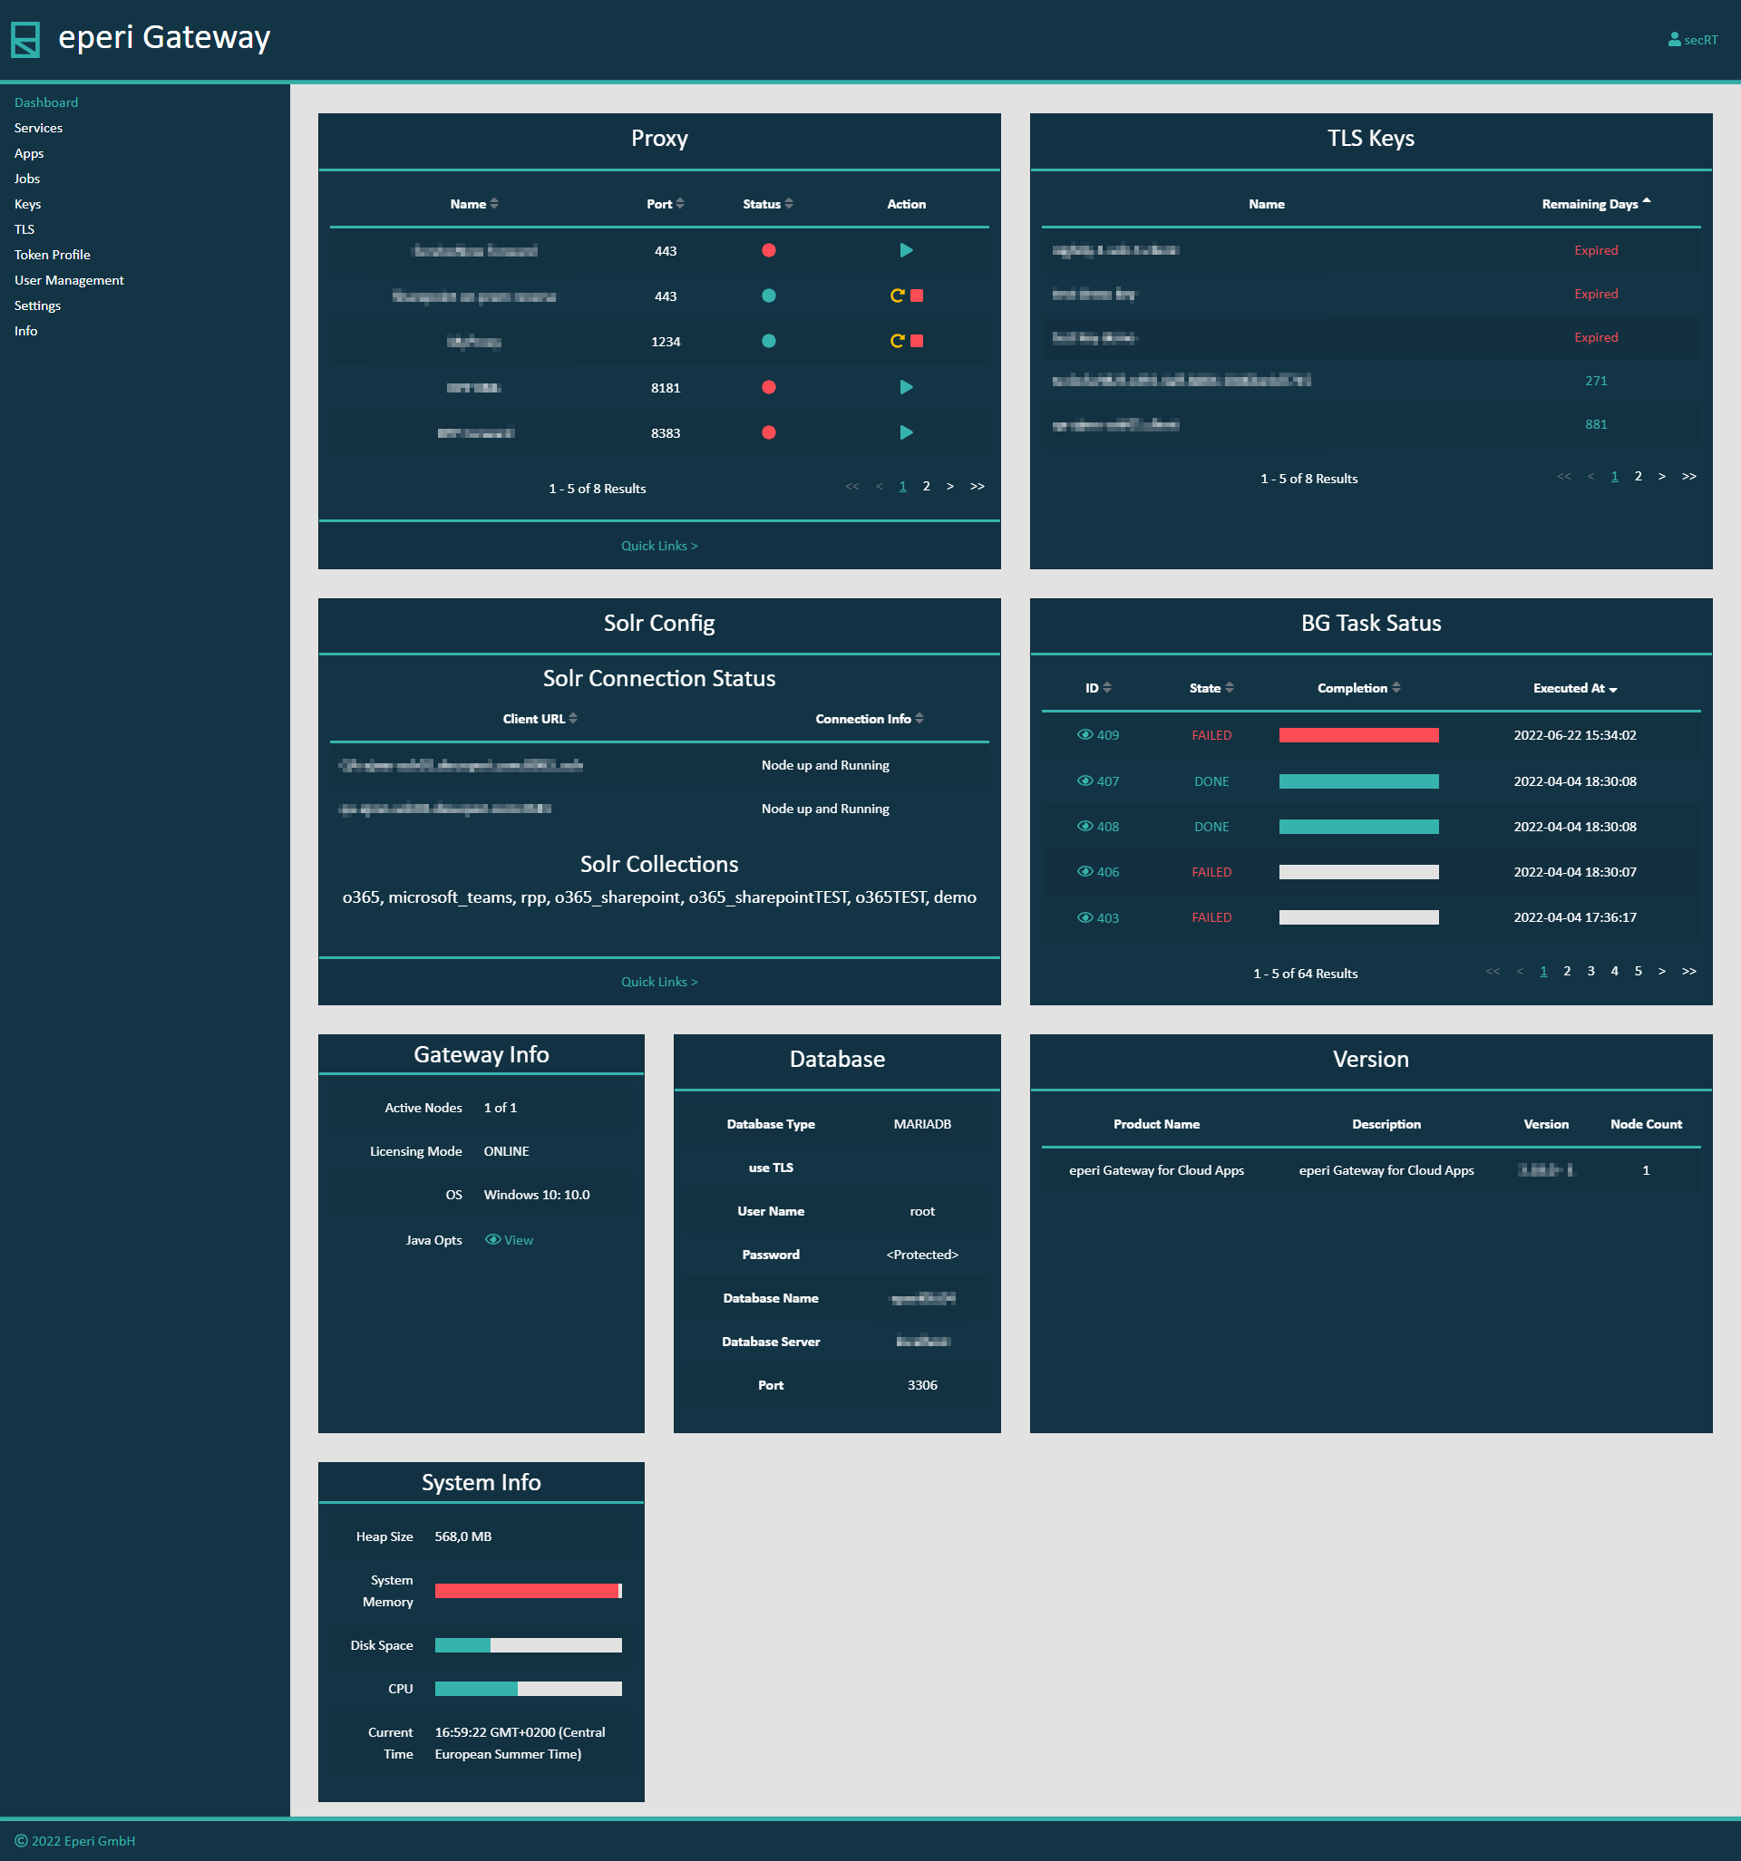Click the CPU usage bar
The height and width of the screenshot is (1861, 1741).
[x=529, y=1690]
